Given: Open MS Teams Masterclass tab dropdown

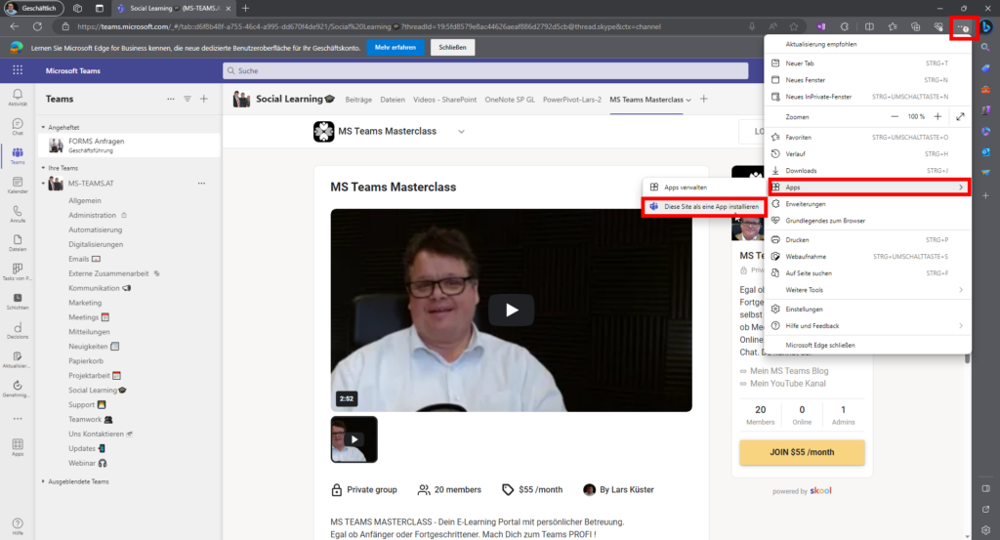Looking at the screenshot, I should click(688, 100).
